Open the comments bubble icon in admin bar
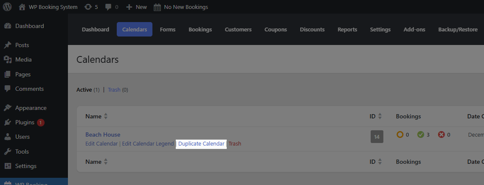 click(108, 7)
